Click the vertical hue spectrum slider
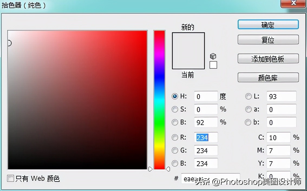This screenshot has height=191, width=307. pyautogui.click(x=159, y=100)
